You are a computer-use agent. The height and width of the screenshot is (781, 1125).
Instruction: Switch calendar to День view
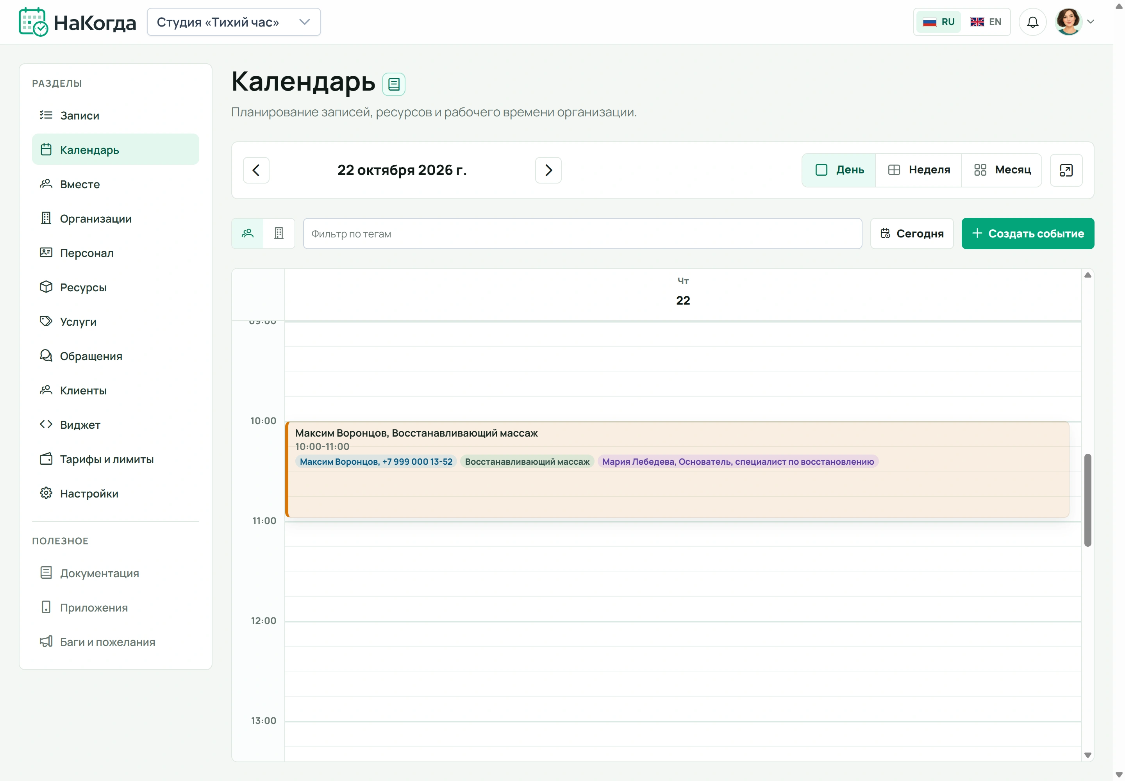point(839,170)
